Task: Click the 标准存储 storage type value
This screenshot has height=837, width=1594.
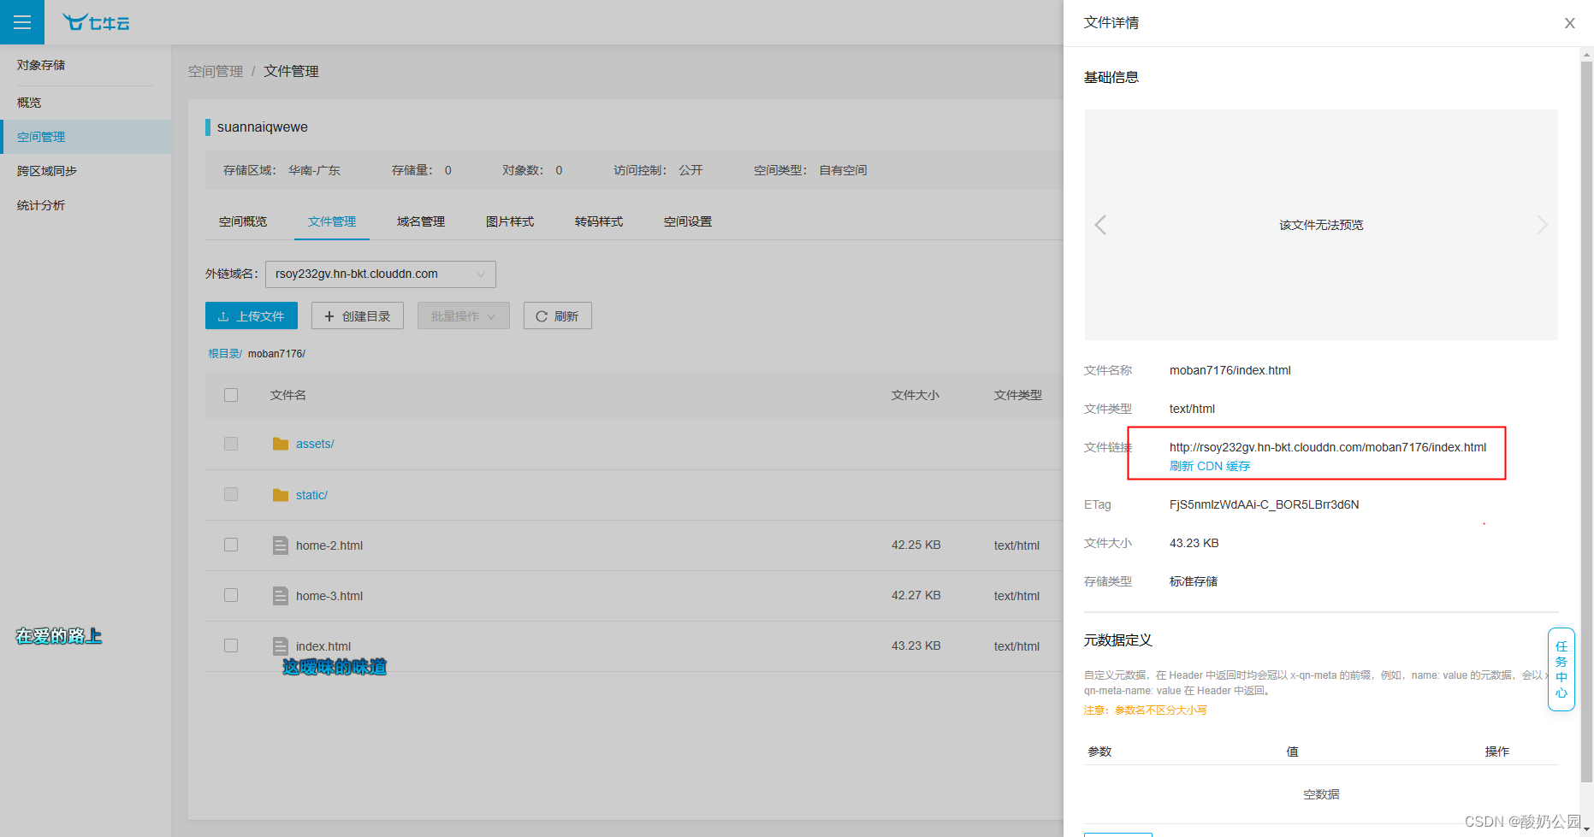Action: point(1194,581)
